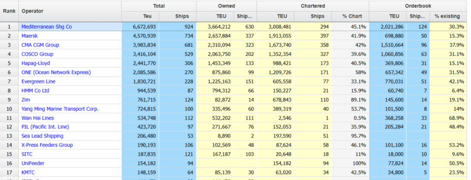471x180 pixels.
Task: Select the cell showing 3,983,834
Action: [140, 45]
